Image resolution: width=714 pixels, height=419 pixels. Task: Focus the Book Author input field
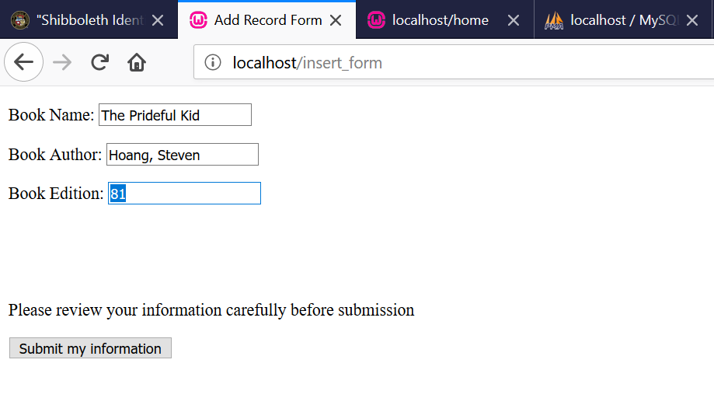[183, 155]
